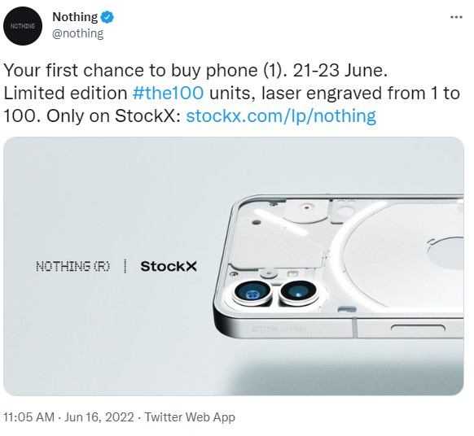The width and height of the screenshot is (474, 436).
Task: Click the Nothing profile avatar
Action: tap(23, 26)
